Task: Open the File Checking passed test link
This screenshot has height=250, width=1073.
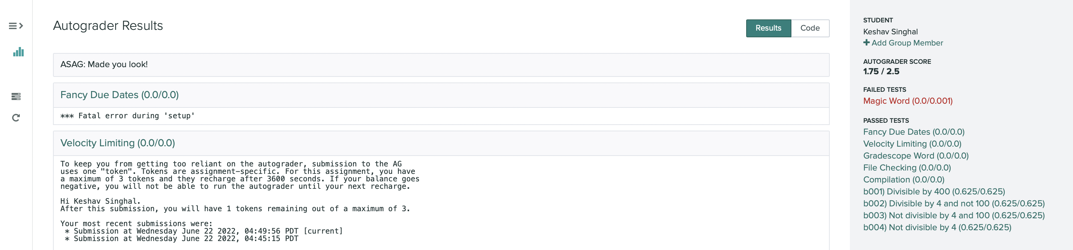Action: click(x=907, y=168)
